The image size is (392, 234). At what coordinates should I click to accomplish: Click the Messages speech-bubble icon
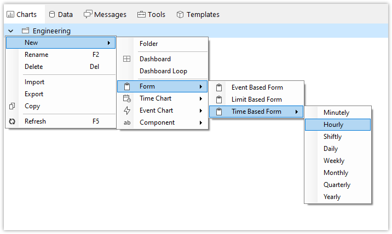(x=88, y=14)
